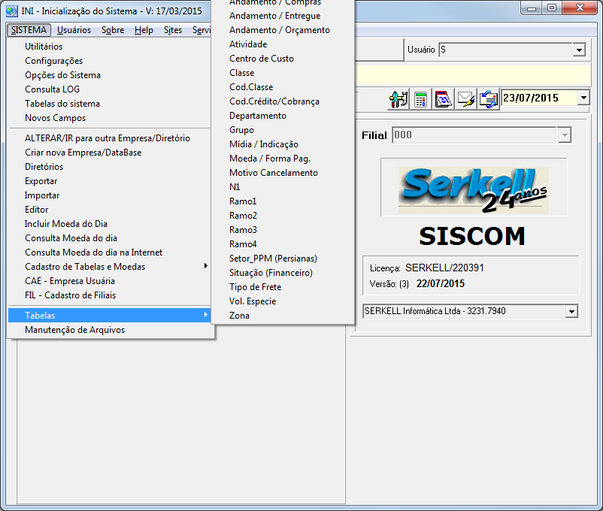Click the send/receive mail icon

point(489,100)
